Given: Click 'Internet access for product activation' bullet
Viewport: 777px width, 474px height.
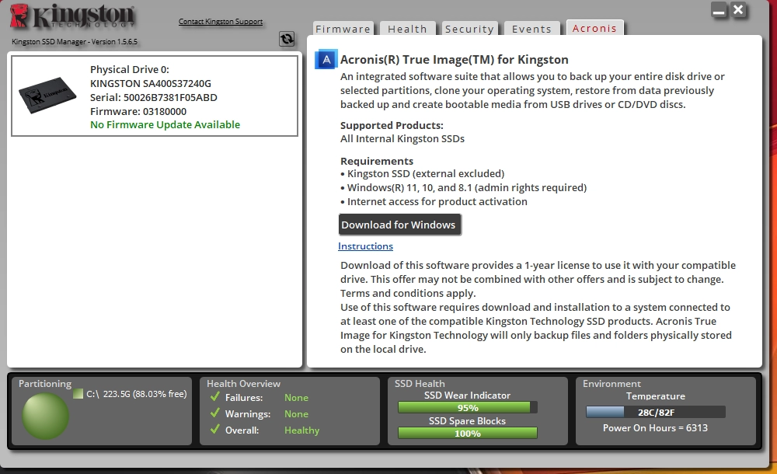Looking at the screenshot, I should 434,202.
